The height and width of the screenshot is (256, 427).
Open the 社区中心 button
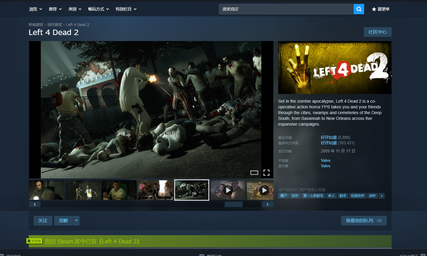pos(378,32)
